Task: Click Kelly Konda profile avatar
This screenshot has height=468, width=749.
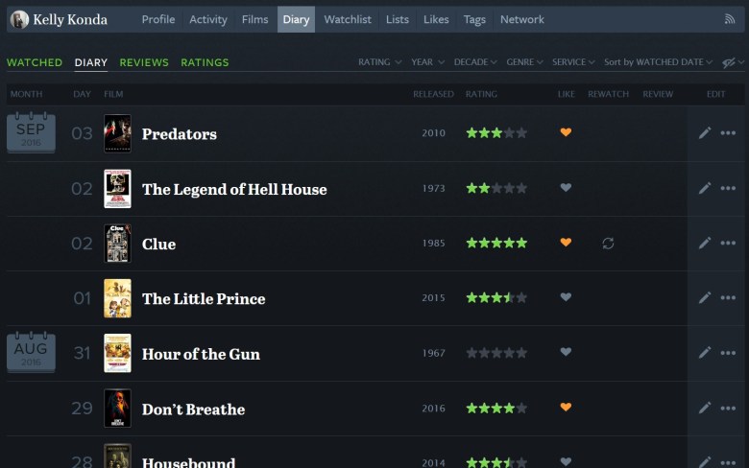Action: (19, 19)
